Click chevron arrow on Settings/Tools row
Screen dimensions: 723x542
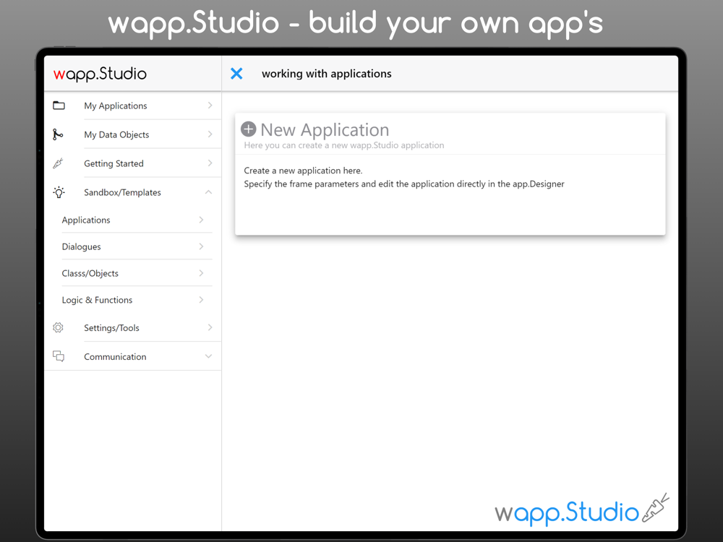coord(210,327)
